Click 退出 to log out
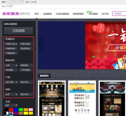 [28, 2]
